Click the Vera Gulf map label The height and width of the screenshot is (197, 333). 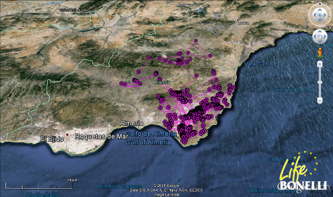click(x=256, y=64)
